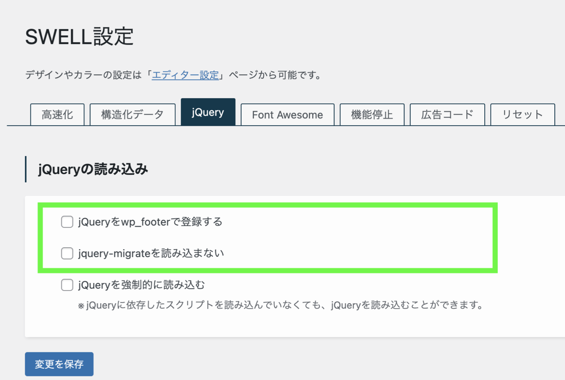The height and width of the screenshot is (380, 565).
Task: Switch to the 高速化 tab
Action: point(57,114)
